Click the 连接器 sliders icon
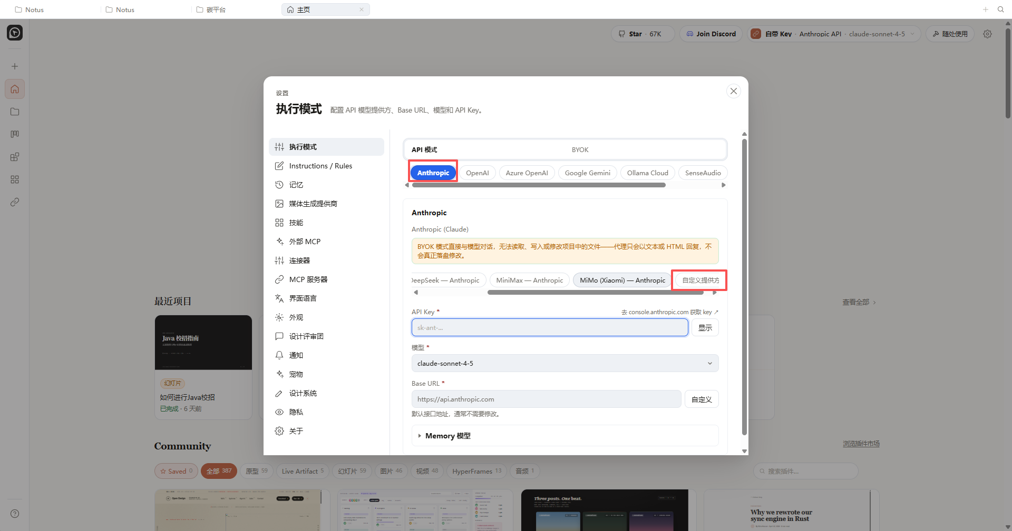The width and height of the screenshot is (1012, 531). 279,261
